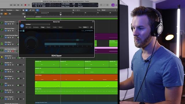Open the plugin Untitled preset dropdown
The image size is (185, 104).
(38, 24)
